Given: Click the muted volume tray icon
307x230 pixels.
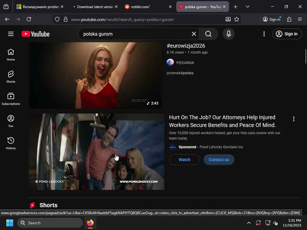Looking at the screenshot, I should 276,223.
